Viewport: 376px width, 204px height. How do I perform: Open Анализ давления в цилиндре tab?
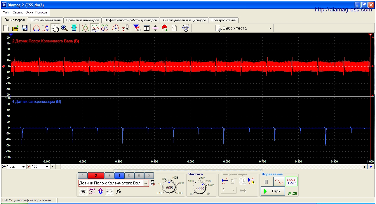pyautogui.click(x=184, y=20)
